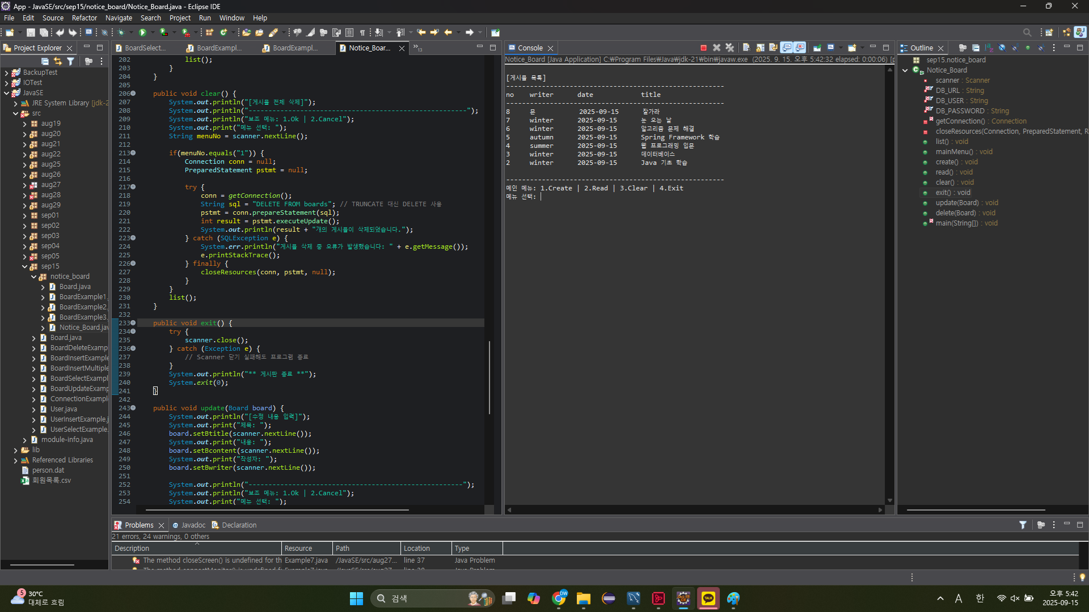Click Pin Console icon

[x=817, y=48]
